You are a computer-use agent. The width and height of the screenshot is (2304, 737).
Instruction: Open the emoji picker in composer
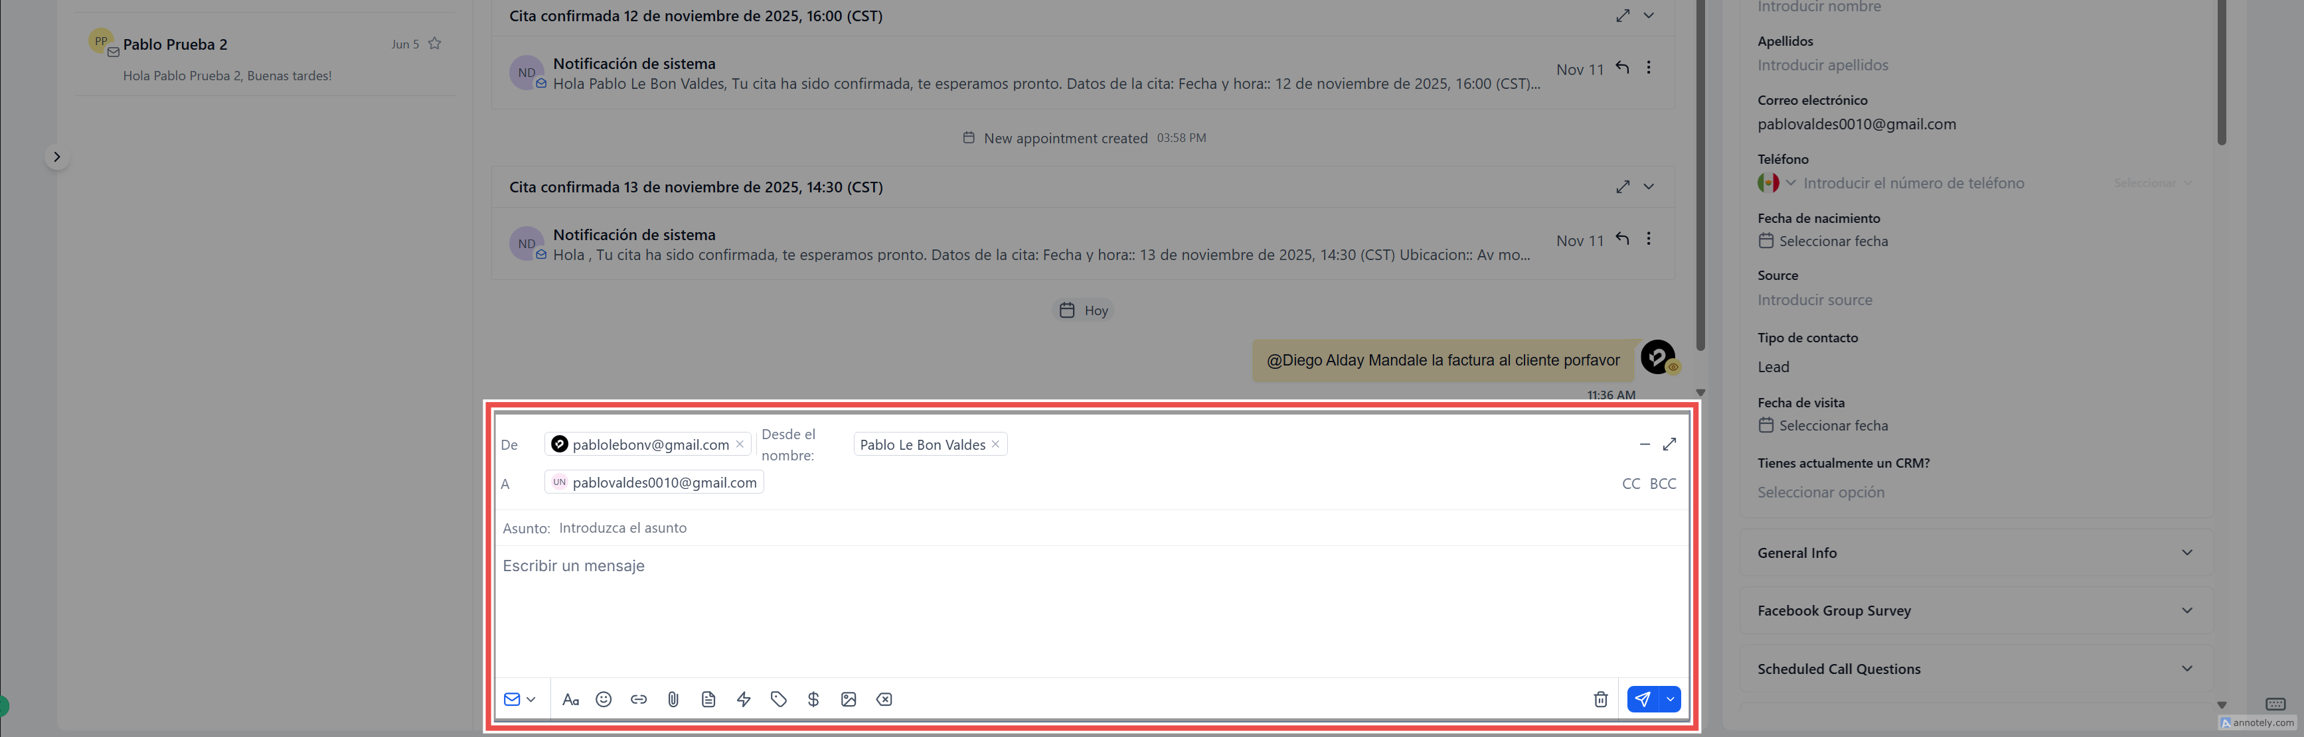point(604,699)
